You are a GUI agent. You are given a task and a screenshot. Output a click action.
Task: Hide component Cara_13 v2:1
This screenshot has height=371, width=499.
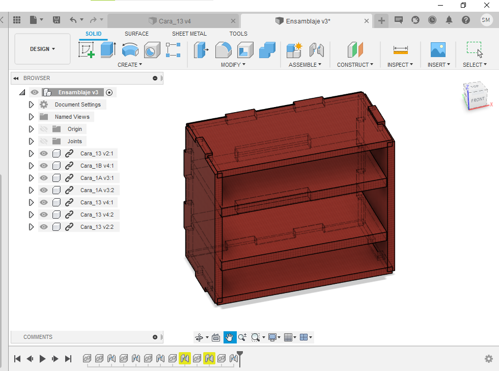click(44, 153)
